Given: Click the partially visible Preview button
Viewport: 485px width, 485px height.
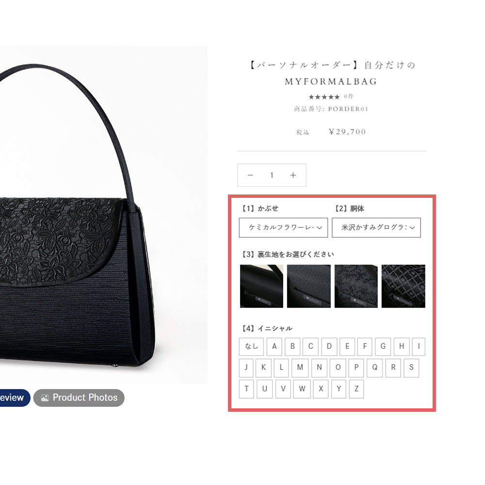Looking at the screenshot, I should [x=15, y=398].
